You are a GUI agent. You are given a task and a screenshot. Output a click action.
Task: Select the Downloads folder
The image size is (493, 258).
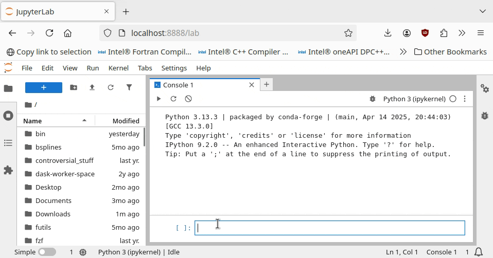point(81,214)
